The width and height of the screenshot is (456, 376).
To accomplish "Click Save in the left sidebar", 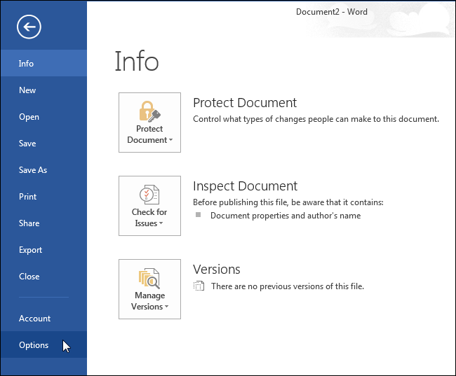I will pyautogui.click(x=27, y=144).
